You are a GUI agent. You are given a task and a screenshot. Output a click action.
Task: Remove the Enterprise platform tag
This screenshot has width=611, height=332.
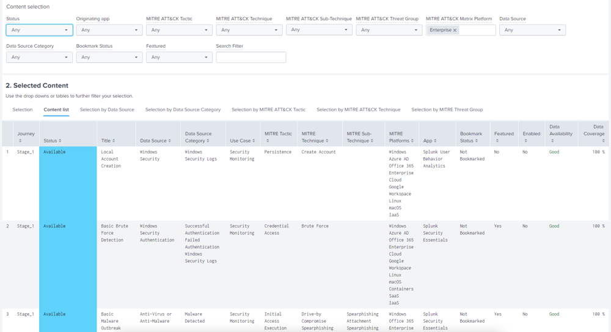tap(455, 30)
